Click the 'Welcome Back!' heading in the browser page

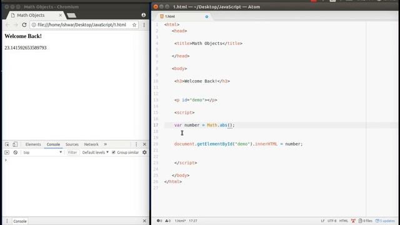[23, 36]
